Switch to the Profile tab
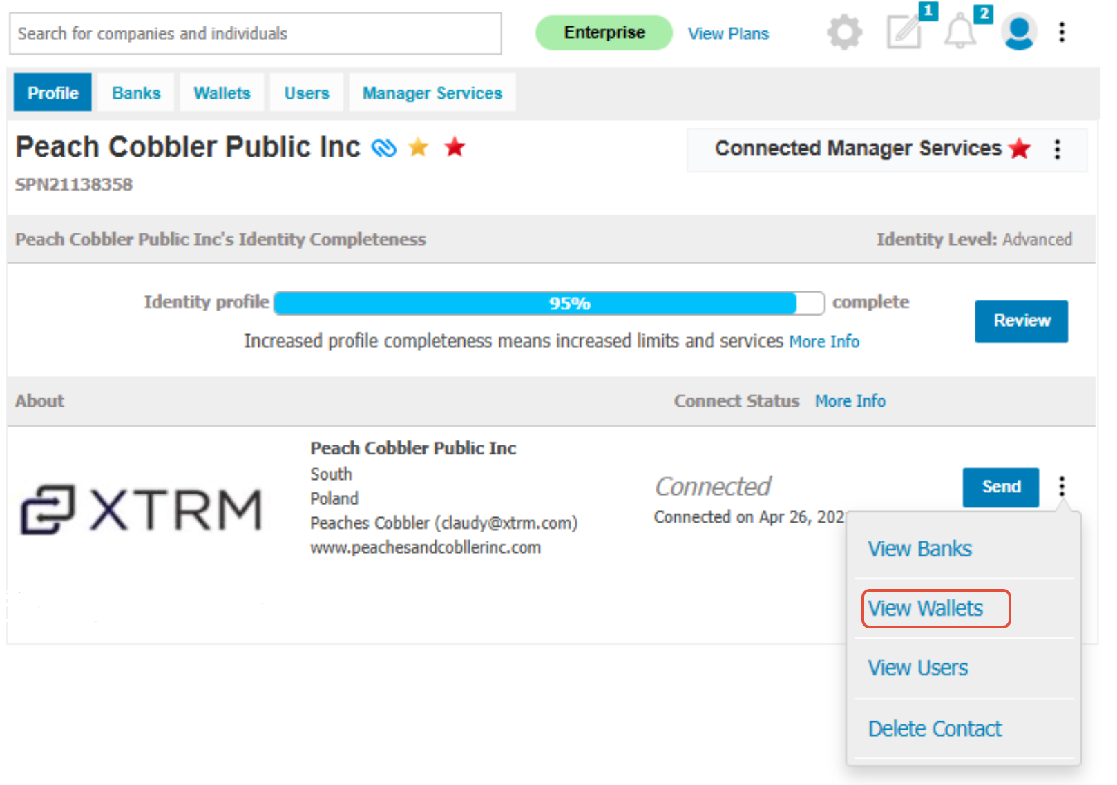This screenshot has width=1117, height=785. pyautogui.click(x=52, y=93)
